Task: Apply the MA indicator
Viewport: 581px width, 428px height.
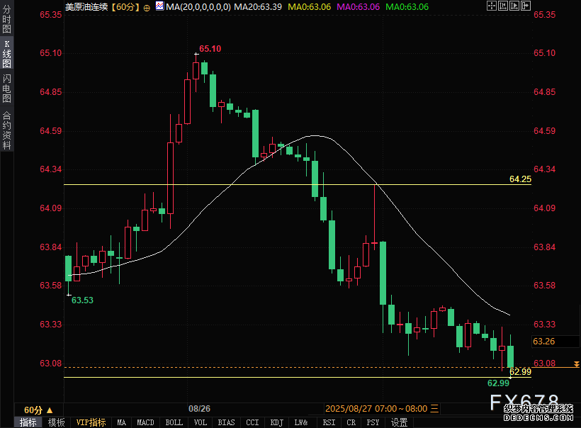Action: pyautogui.click(x=122, y=422)
